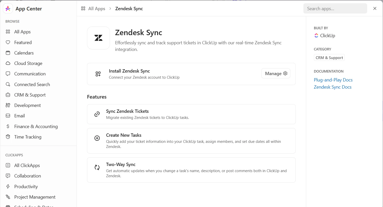Open Plug-and-Play Docs link

(333, 80)
